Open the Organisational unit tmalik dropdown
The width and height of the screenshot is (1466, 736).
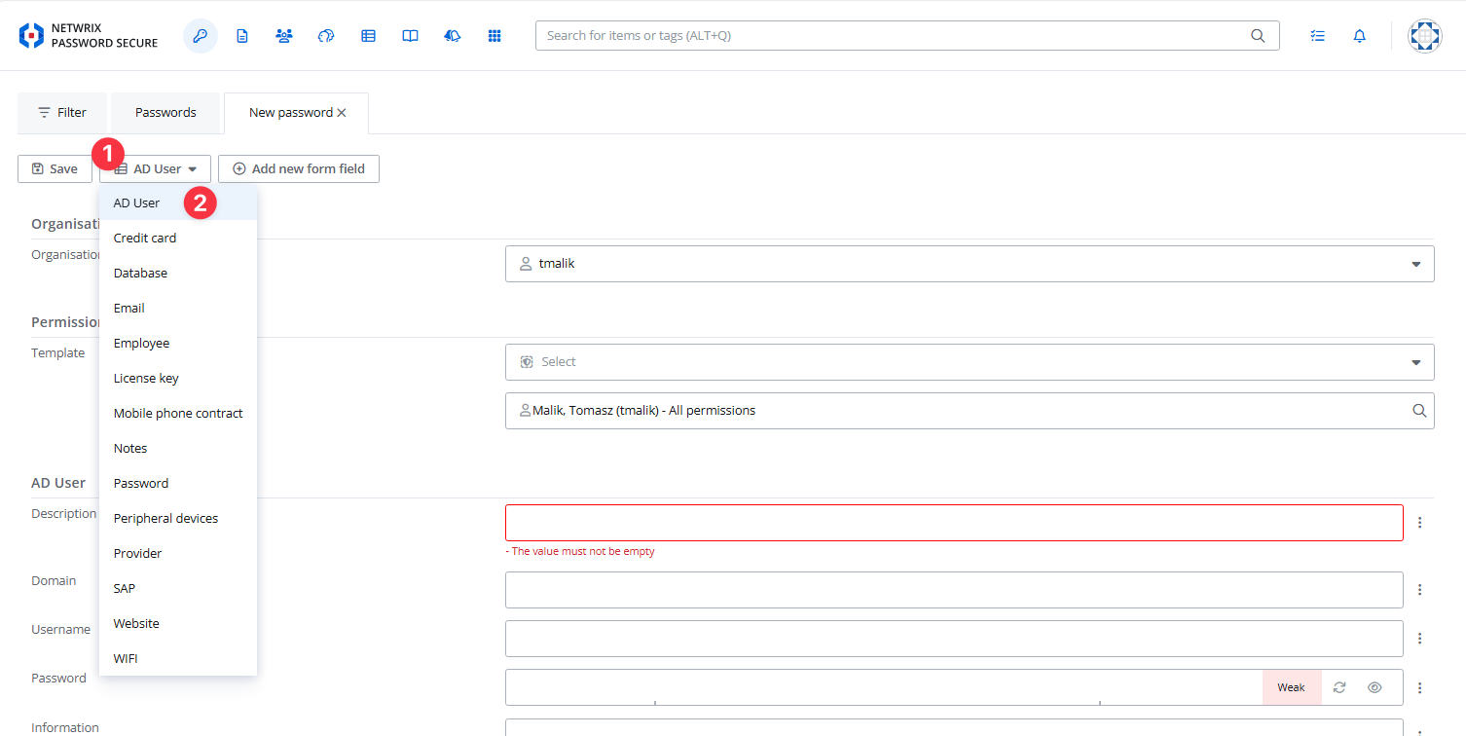coord(1416,263)
